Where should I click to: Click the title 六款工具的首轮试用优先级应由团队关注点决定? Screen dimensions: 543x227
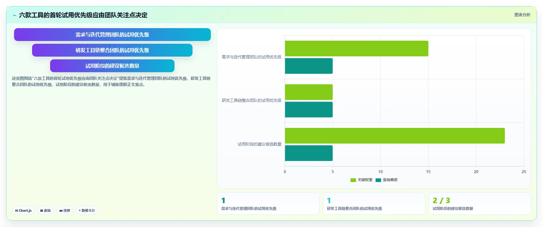point(83,15)
